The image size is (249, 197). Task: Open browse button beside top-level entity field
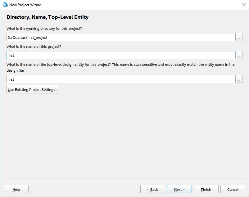tap(239, 79)
